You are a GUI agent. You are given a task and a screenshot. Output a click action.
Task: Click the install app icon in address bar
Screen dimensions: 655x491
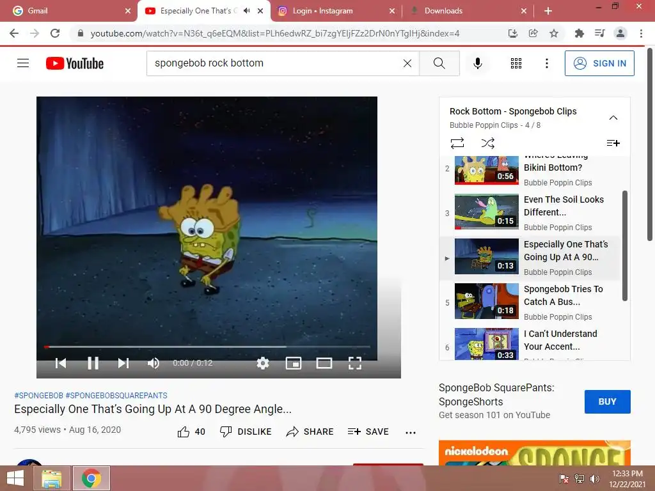pos(512,33)
